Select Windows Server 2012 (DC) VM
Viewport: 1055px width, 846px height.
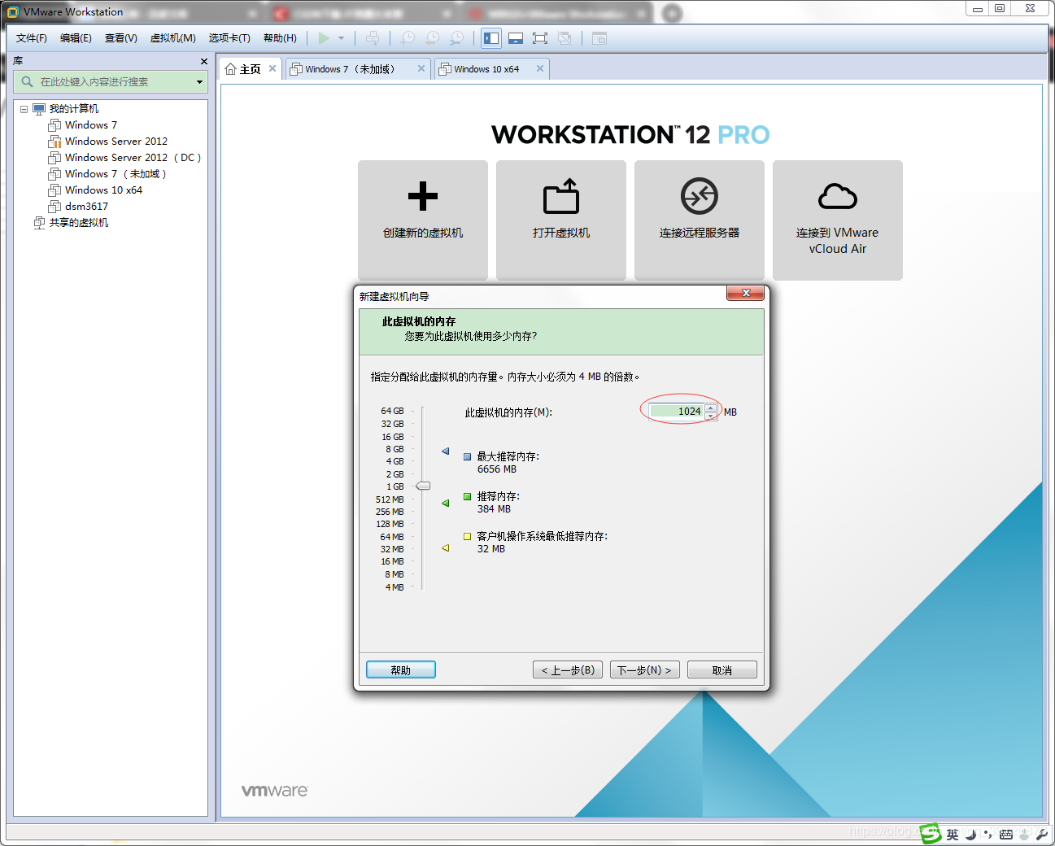click(x=133, y=158)
